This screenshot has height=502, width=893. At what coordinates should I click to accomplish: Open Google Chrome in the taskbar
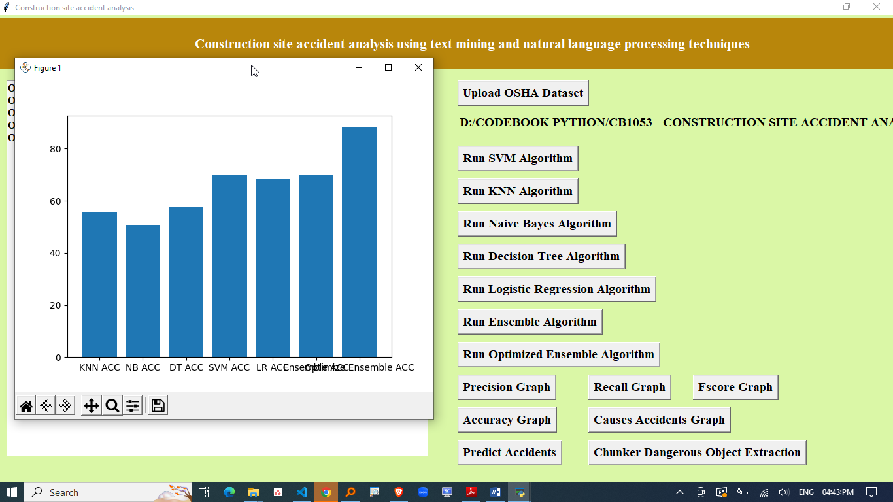coord(326,492)
